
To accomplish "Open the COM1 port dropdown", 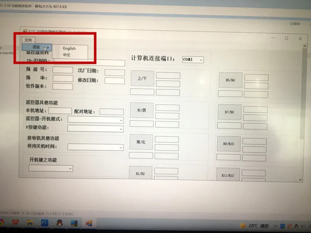I will click(x=193, y=59).
